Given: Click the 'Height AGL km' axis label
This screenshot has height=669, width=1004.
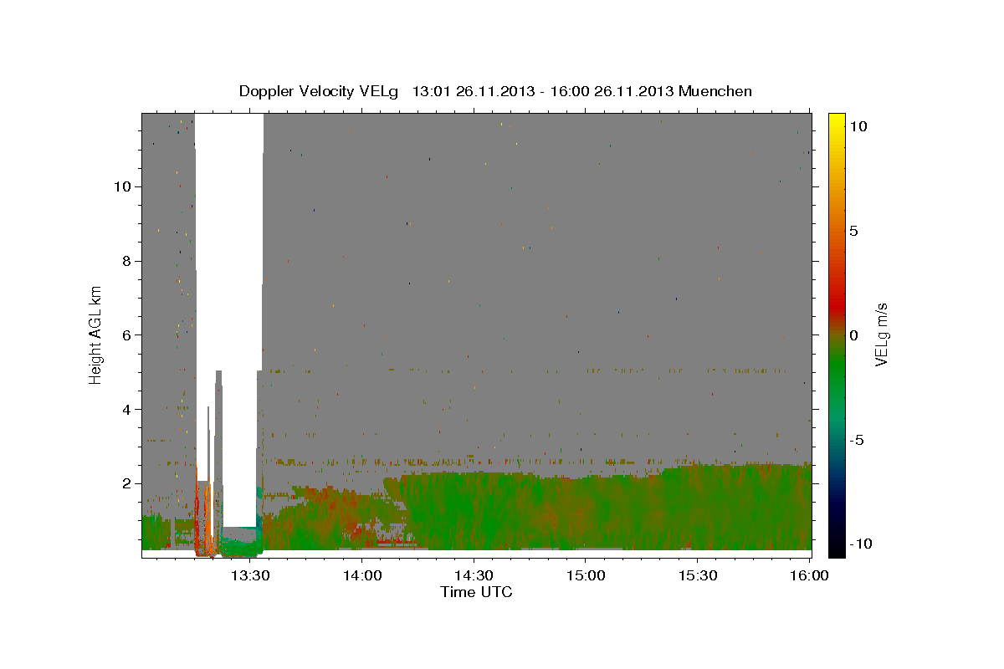Looking at the screenshot, I should pos(96,334).
